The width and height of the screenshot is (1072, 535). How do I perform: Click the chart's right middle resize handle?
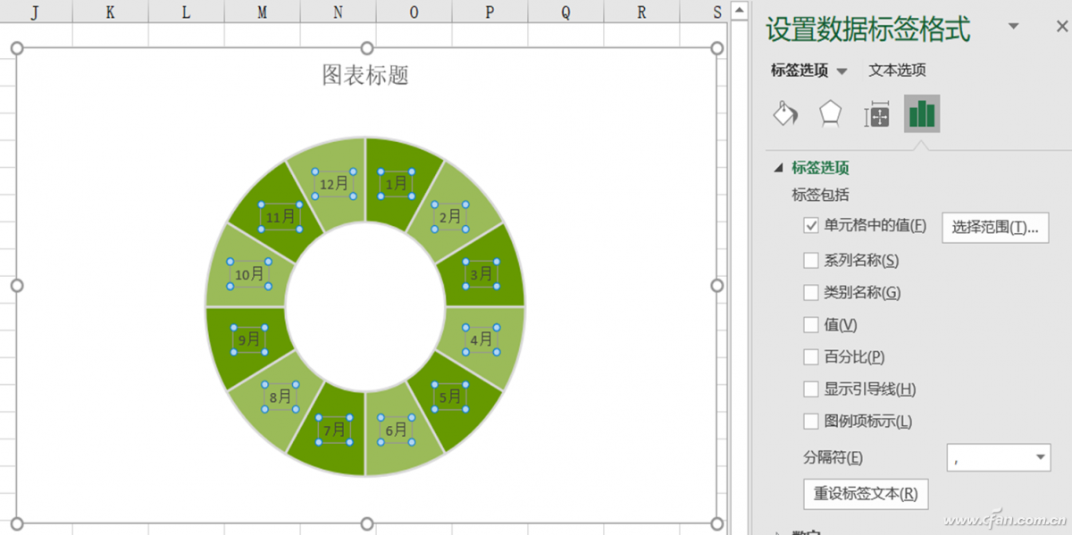tap(716, 285)
